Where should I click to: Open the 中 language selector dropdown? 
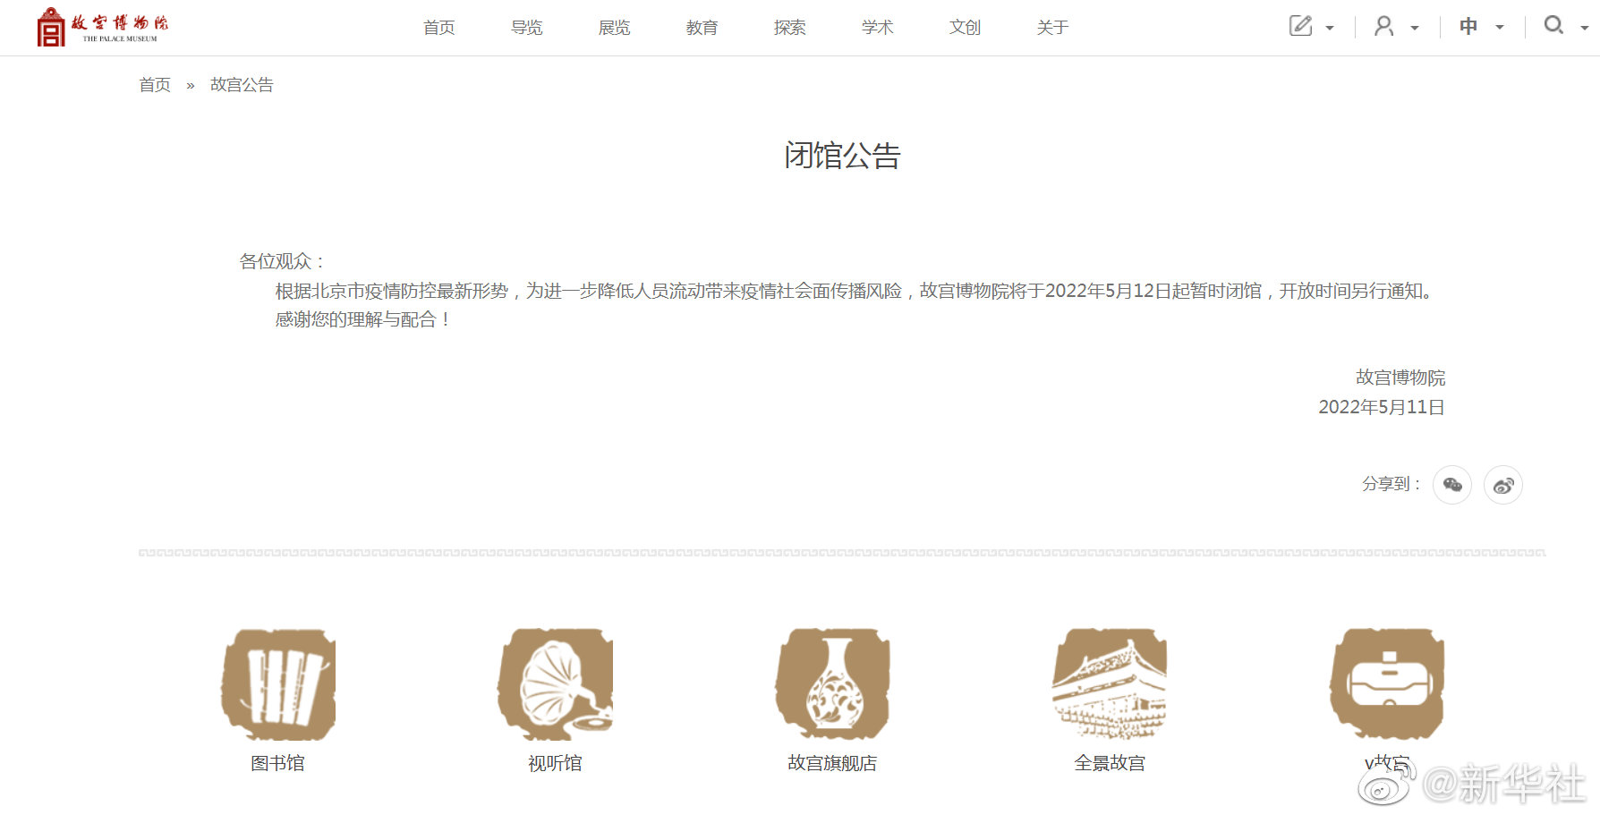point(1480,27)
